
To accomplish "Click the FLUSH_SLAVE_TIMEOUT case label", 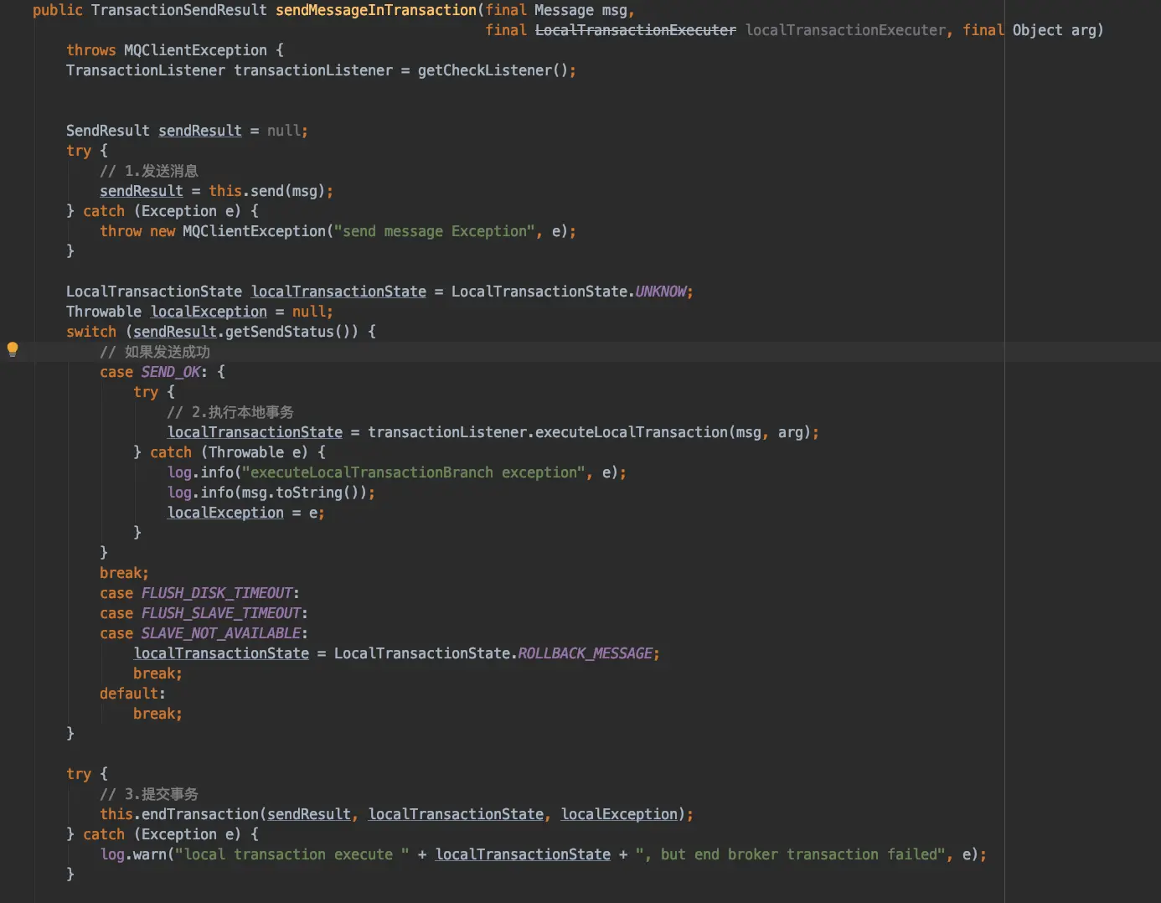I will click(x=221, y=613).
